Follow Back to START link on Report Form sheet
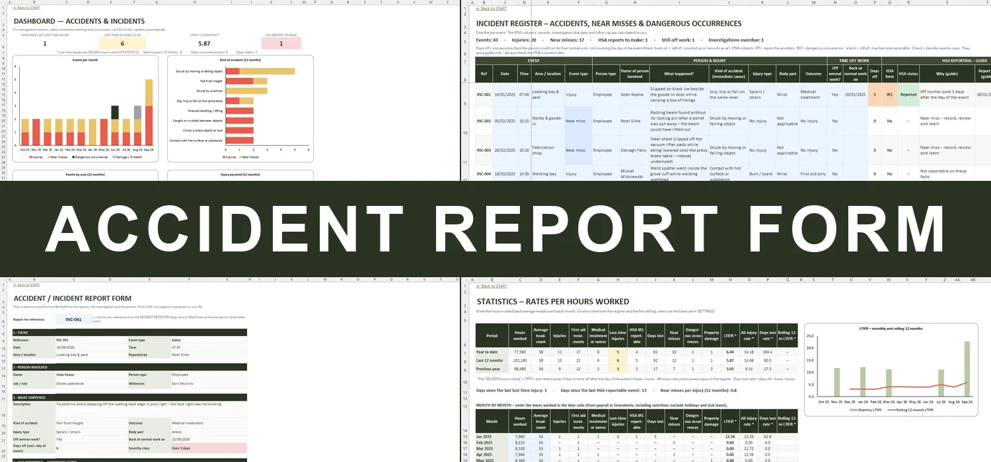Image resolution: width=991 pixels, height=462 pixels. pos(26,285)
